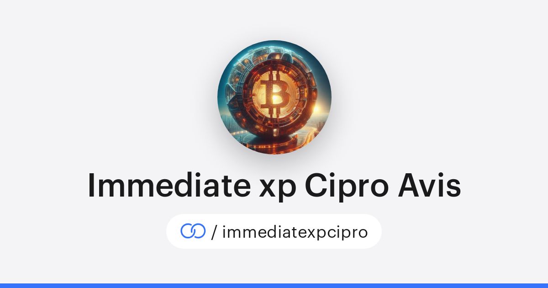548x288 pixels.
Task: Click the white rounded profile URL pill
Action: pyautogui.click(x=274, y=231)
